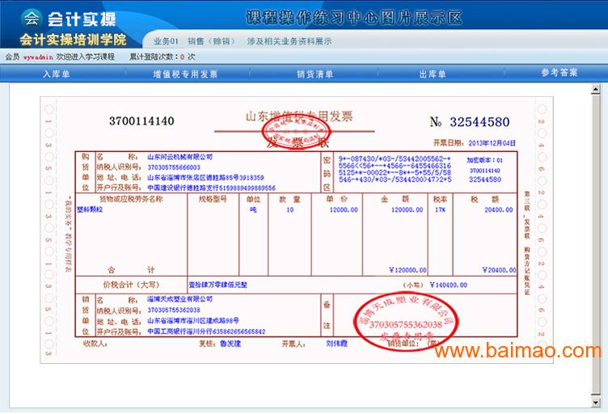Click the invoice code 3700114140
Viewport: 608px width, 414px height.
click(x=141, y=121)
